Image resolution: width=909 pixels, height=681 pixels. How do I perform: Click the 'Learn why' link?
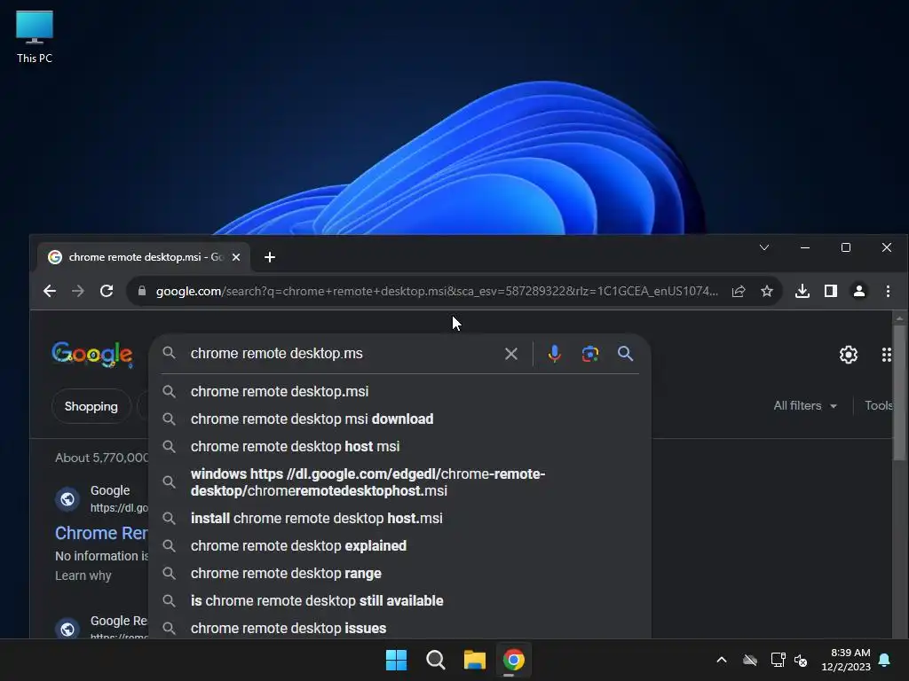click(83, 575)
